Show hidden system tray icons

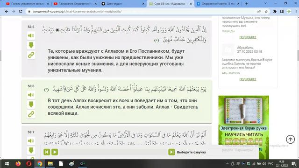pyautogui.click(x=228, y=164)
